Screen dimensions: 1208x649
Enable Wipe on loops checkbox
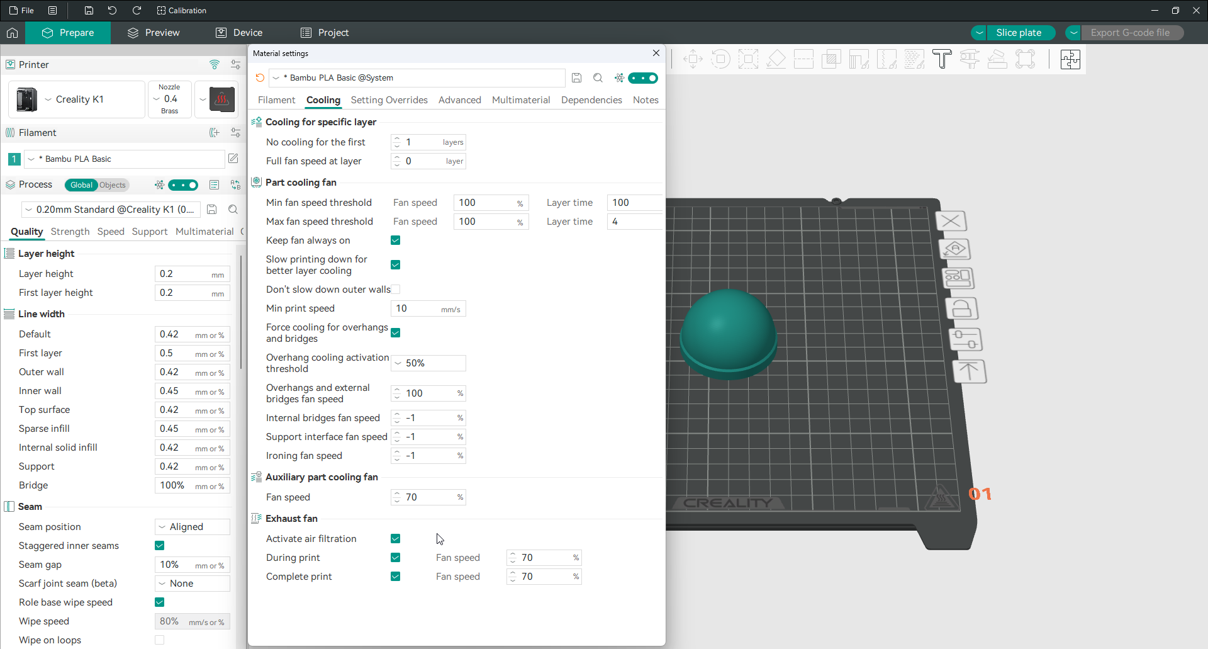tap(160, 640)
